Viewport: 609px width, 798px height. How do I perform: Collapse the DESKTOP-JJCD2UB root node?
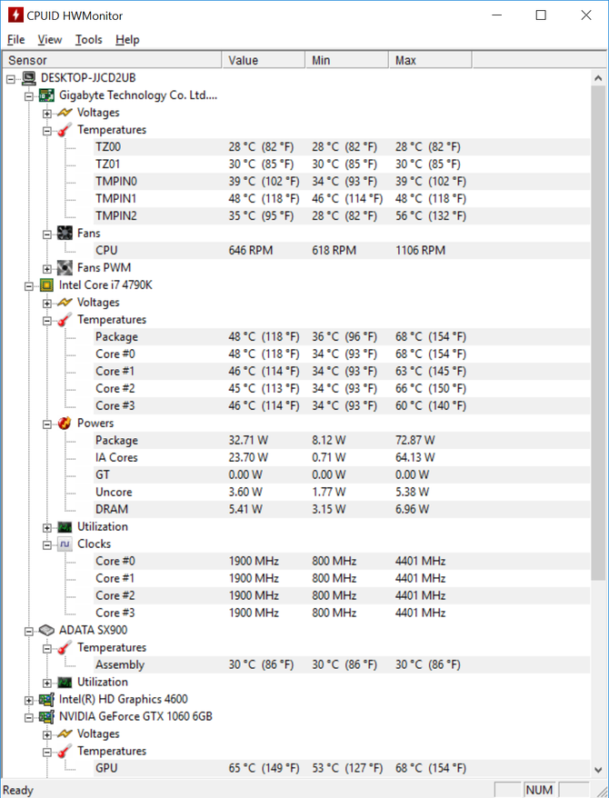point(11,79)
